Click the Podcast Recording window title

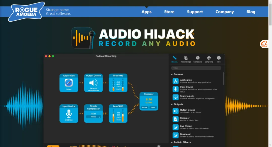[106, 56]
